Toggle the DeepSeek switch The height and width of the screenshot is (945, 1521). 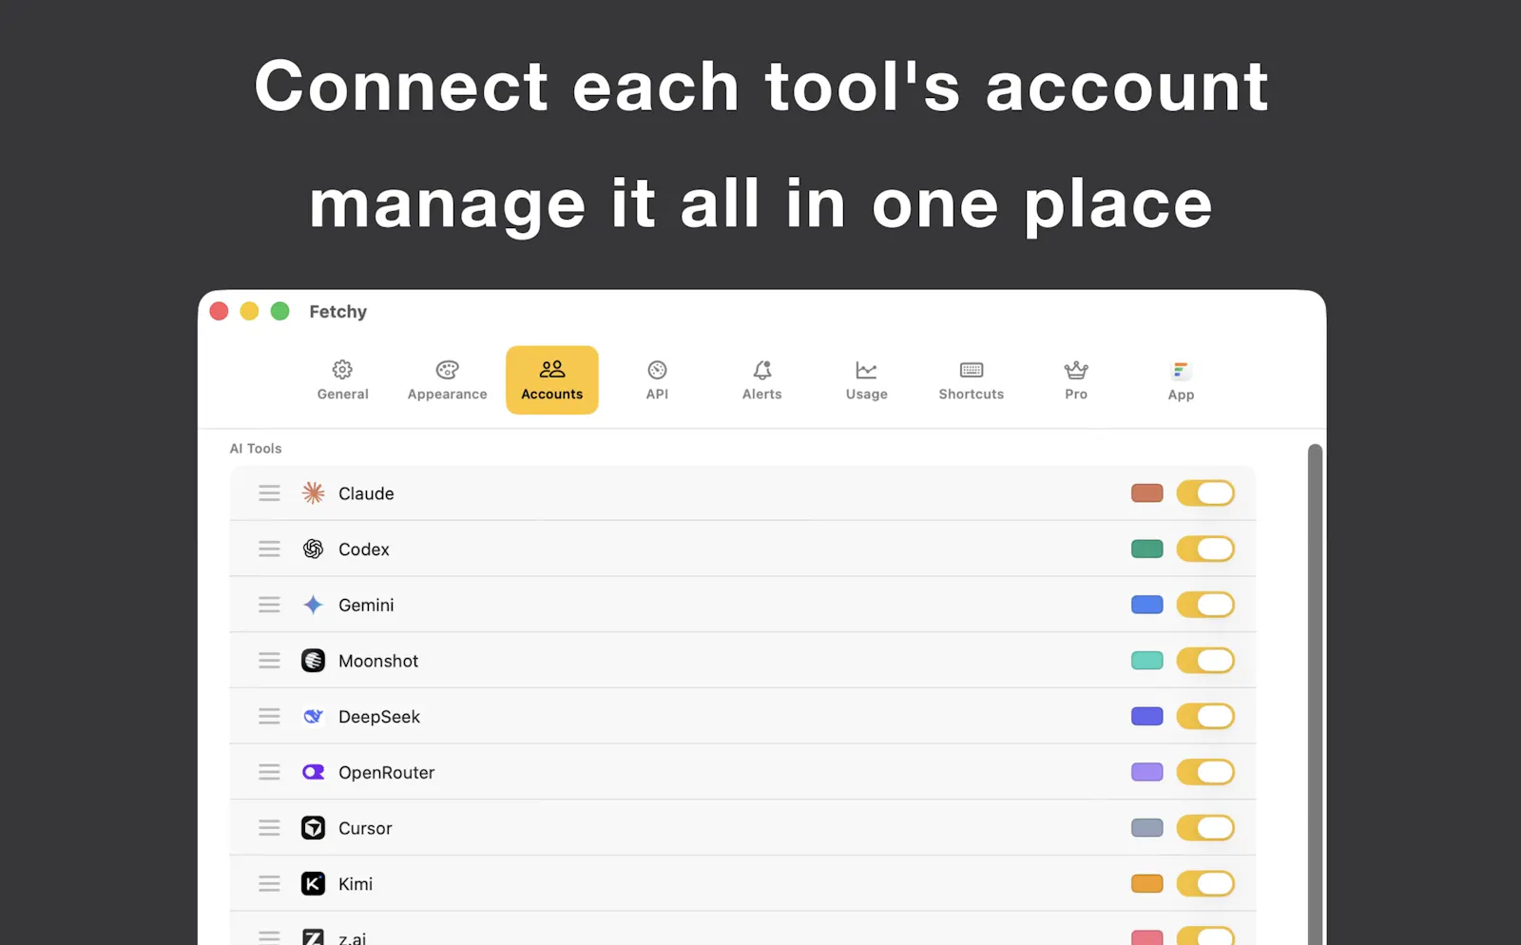[x=1205, y=716]
